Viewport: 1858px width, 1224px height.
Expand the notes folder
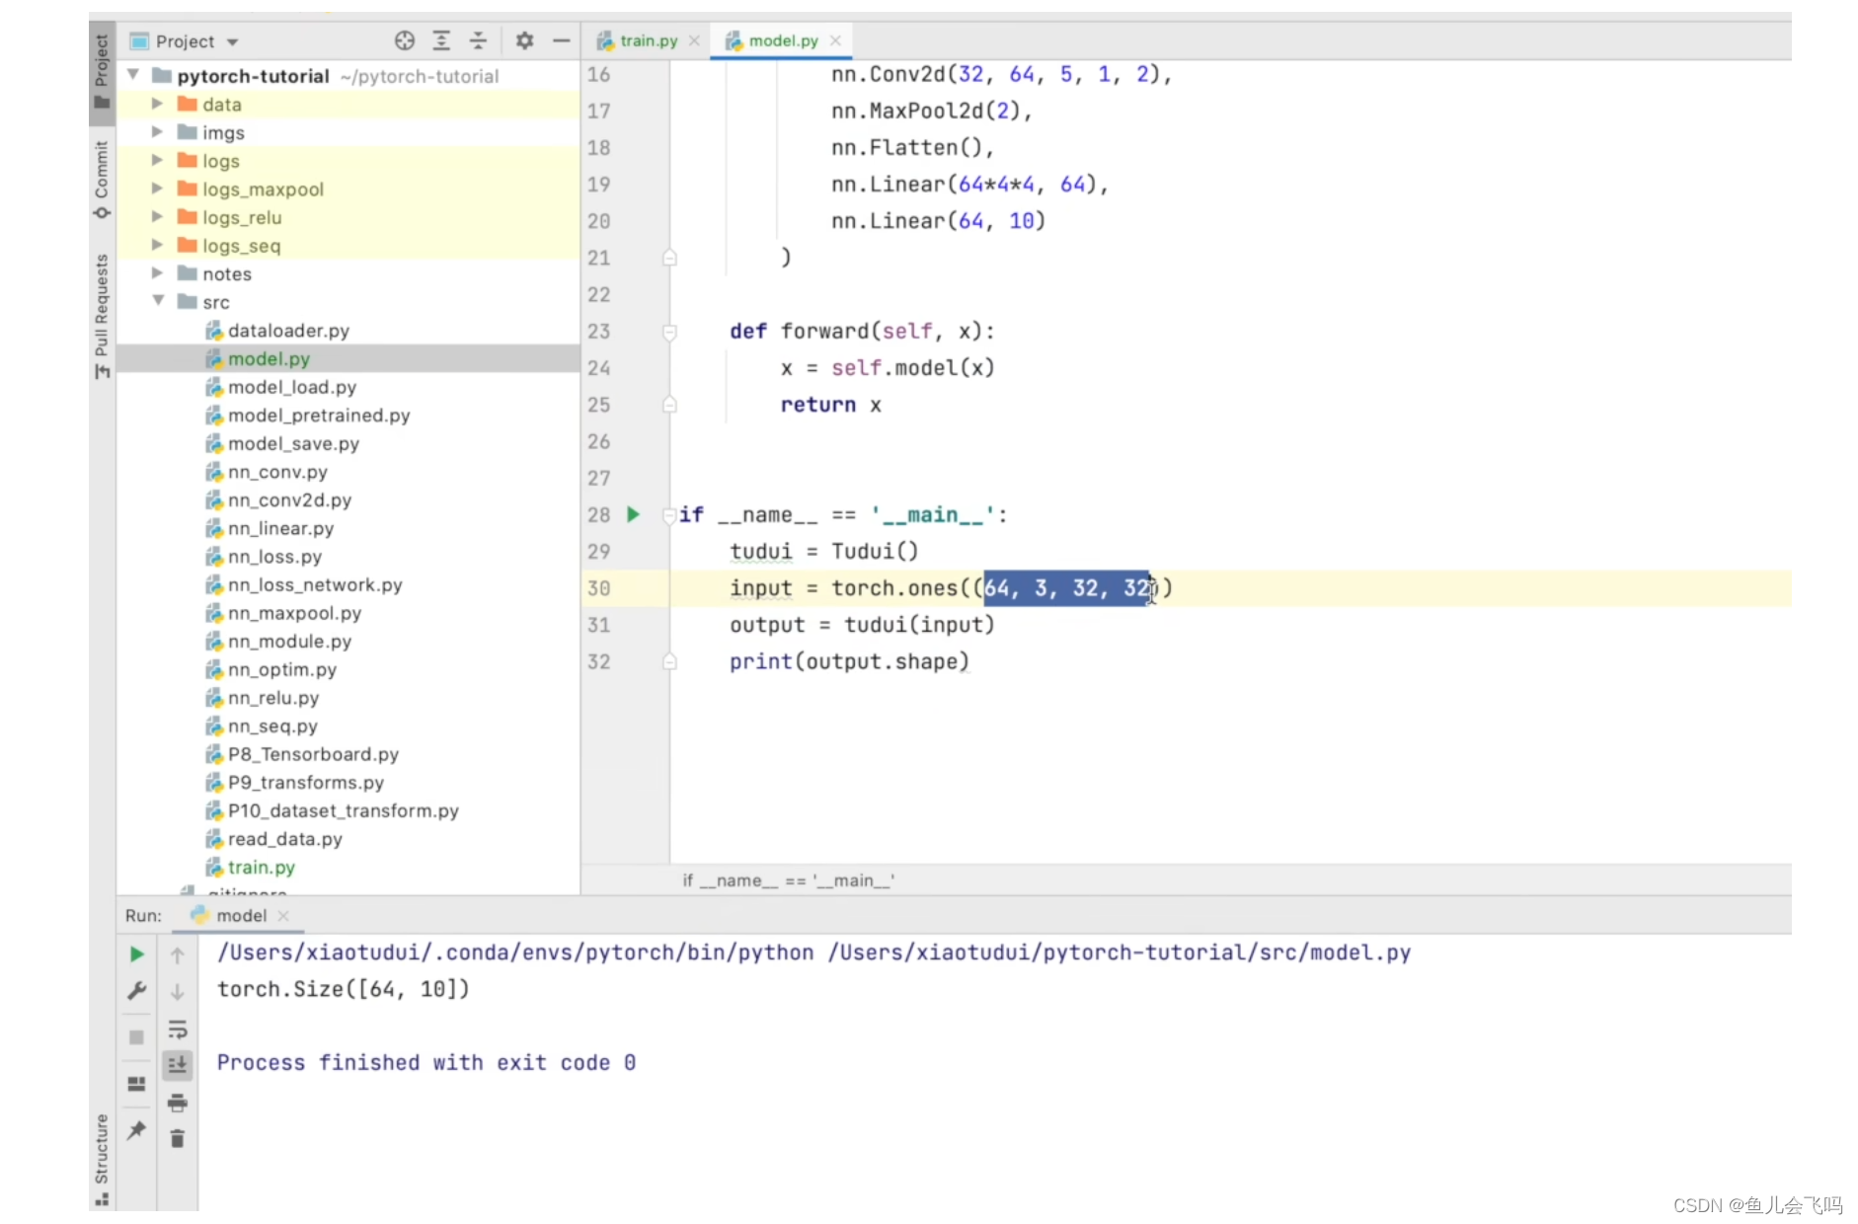156,273
